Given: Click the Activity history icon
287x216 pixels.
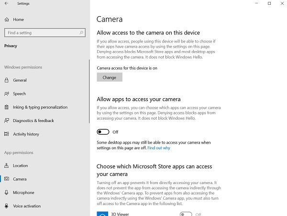Looking at the screenshot, I should coord(7,134).
